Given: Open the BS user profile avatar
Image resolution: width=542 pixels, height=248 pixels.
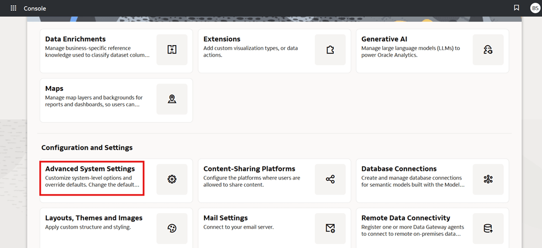Looking at the screenshot, I should (535, 8).
